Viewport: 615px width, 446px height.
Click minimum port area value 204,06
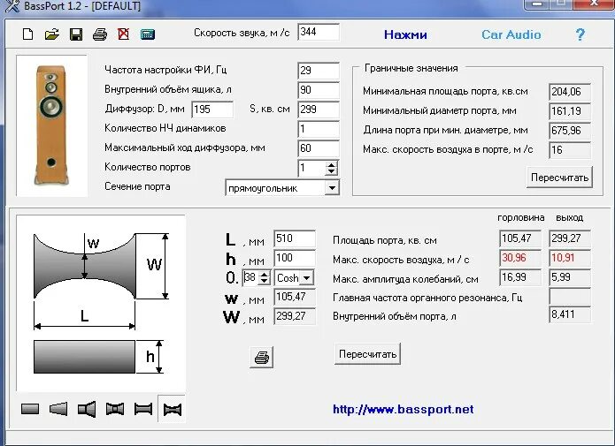point(570,92)
